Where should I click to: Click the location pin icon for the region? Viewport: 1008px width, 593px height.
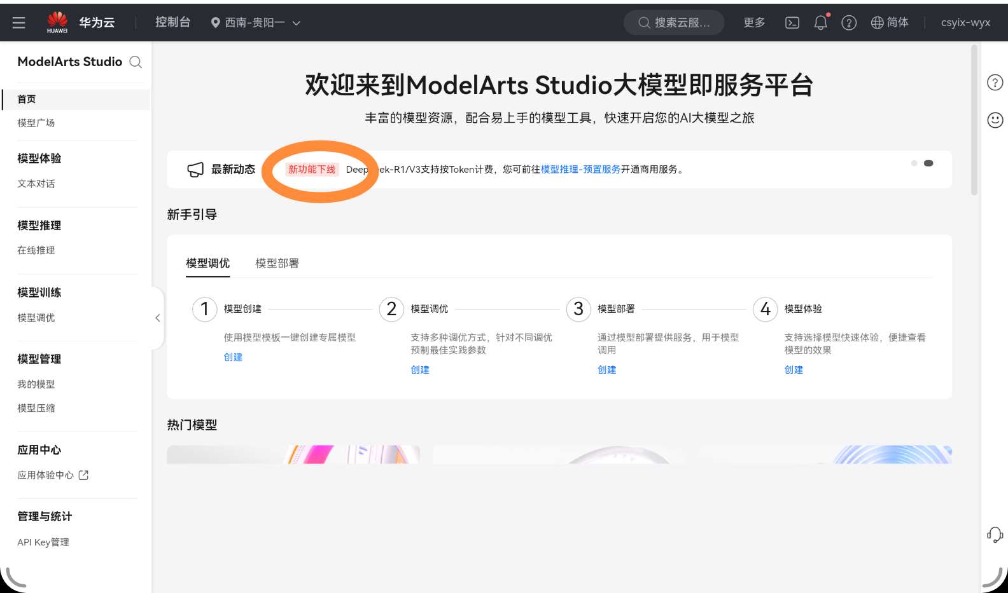[x=216, y=23]
